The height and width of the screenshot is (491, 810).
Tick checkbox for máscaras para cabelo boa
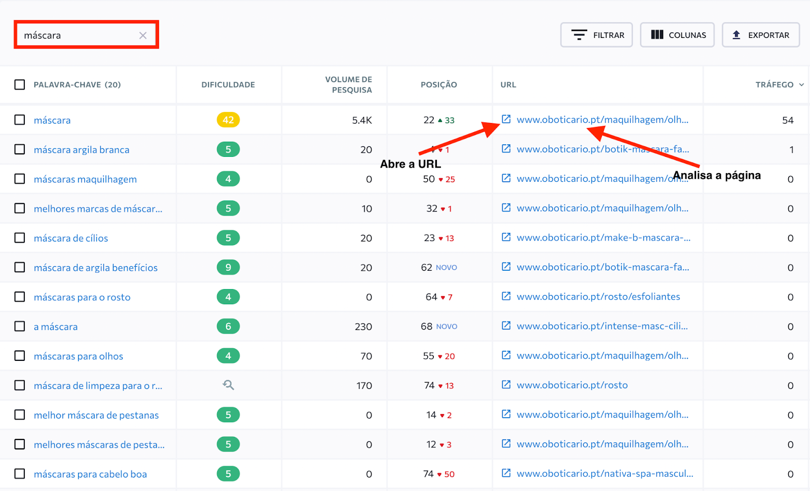pos(20,474)
